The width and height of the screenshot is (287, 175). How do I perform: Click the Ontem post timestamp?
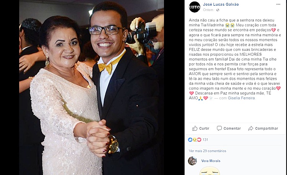(208, 10)
